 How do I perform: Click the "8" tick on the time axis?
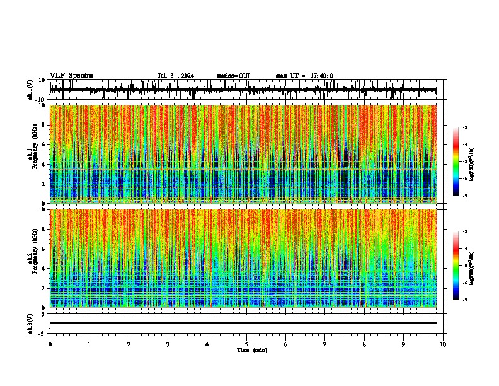(x=364, y=344)
